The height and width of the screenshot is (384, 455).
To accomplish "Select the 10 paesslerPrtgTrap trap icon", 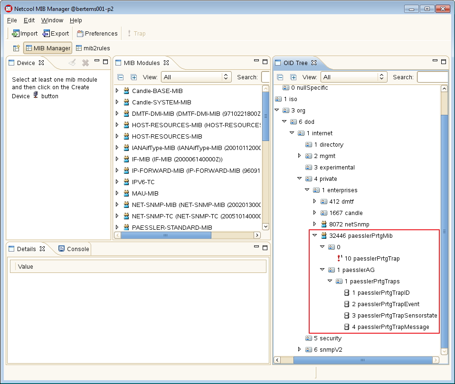I will (x=339, y=258).
